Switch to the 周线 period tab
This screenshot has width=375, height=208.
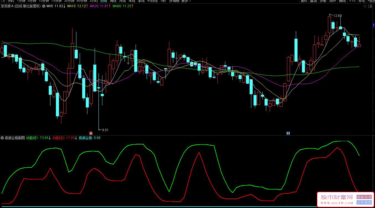(x=113, y=1)
